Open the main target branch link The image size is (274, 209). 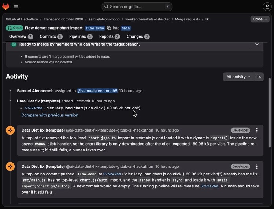tap(126, 28)
